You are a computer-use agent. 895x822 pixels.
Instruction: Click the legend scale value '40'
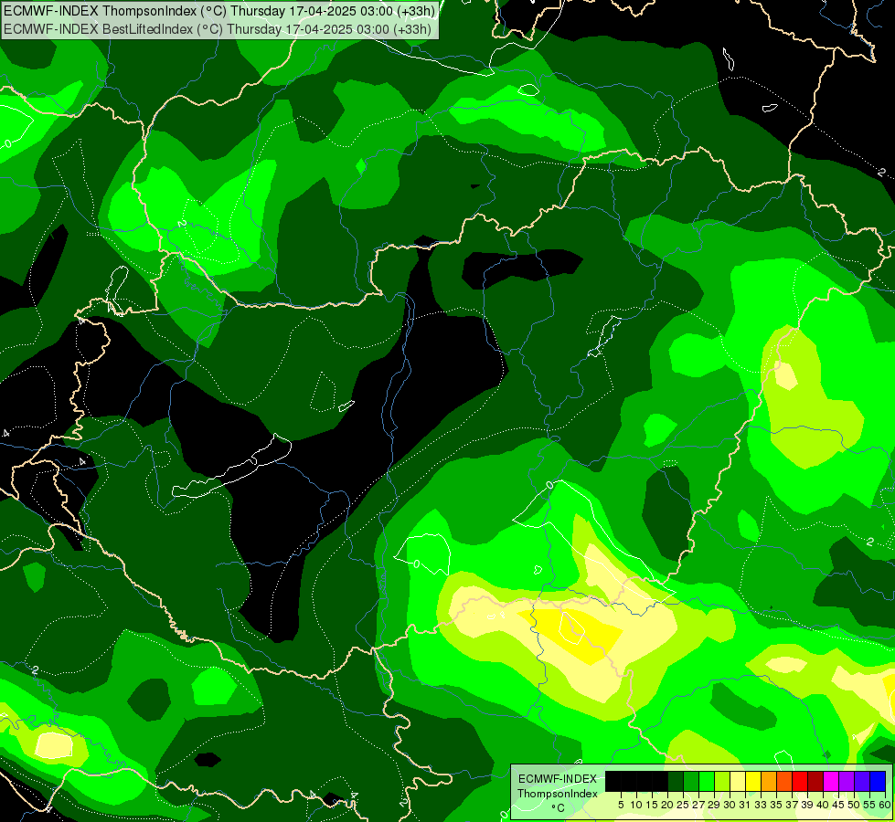coord(823,805)
